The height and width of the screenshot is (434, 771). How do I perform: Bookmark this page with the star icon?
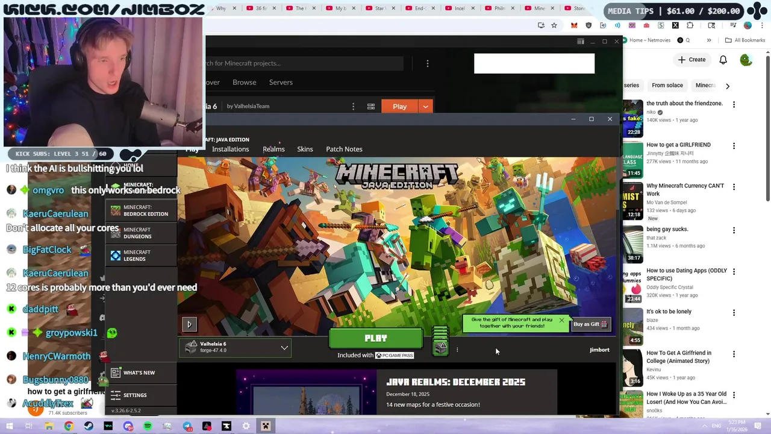554,25
